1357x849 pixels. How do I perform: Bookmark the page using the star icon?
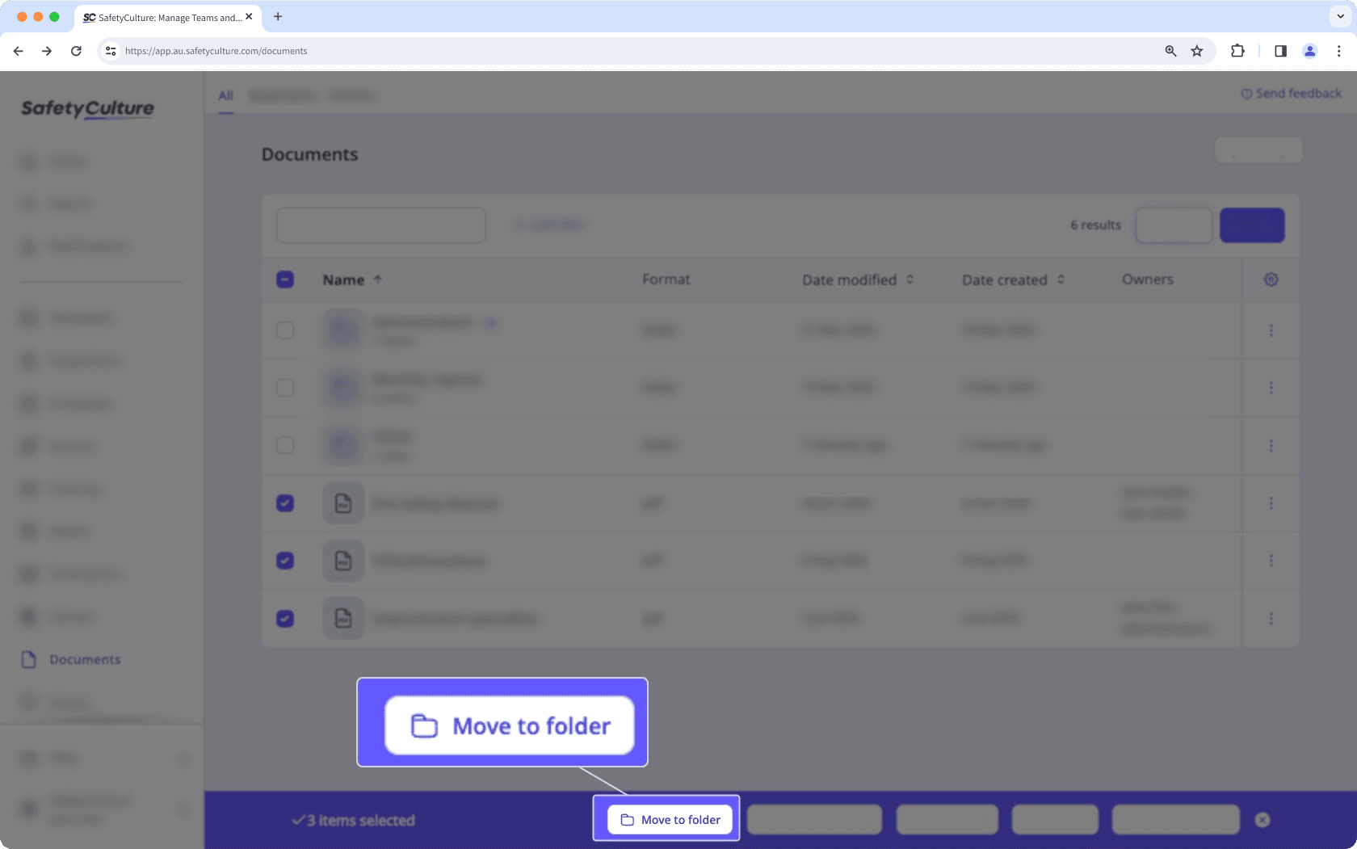click(1197, 50)
